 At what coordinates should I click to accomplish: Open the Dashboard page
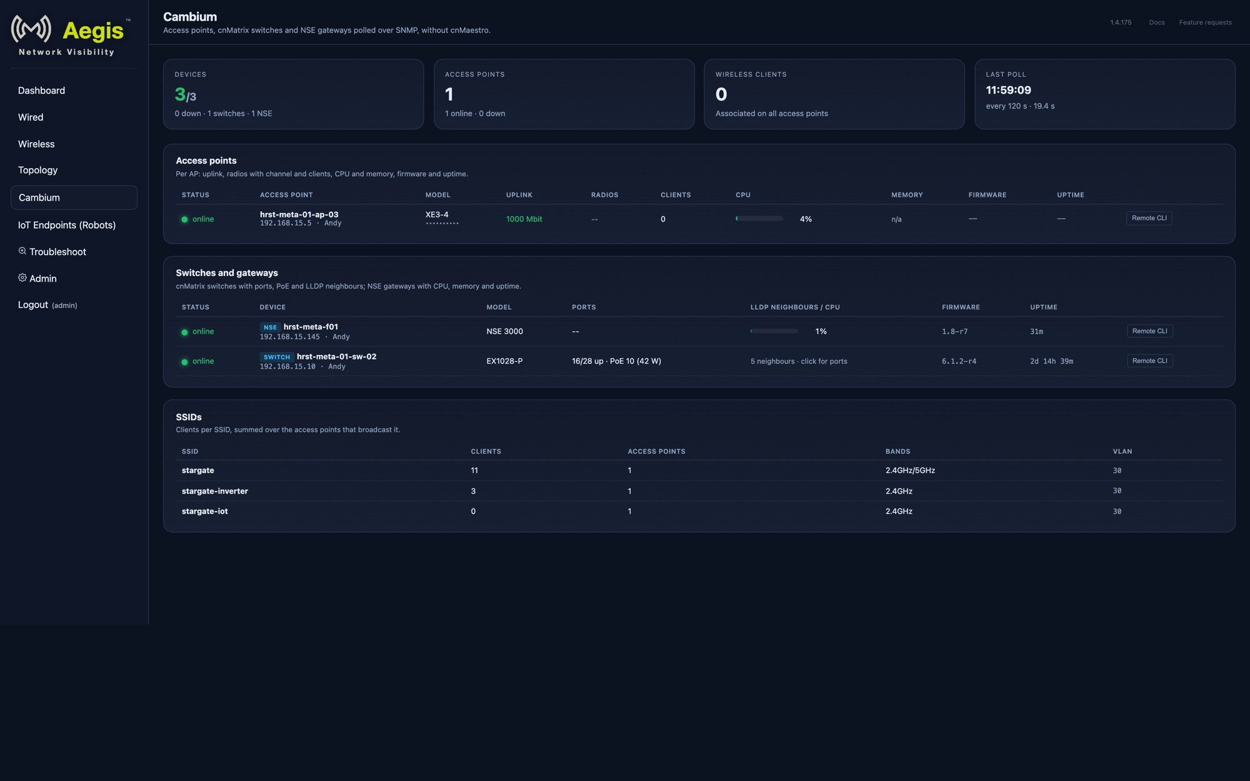pos(41,91)
